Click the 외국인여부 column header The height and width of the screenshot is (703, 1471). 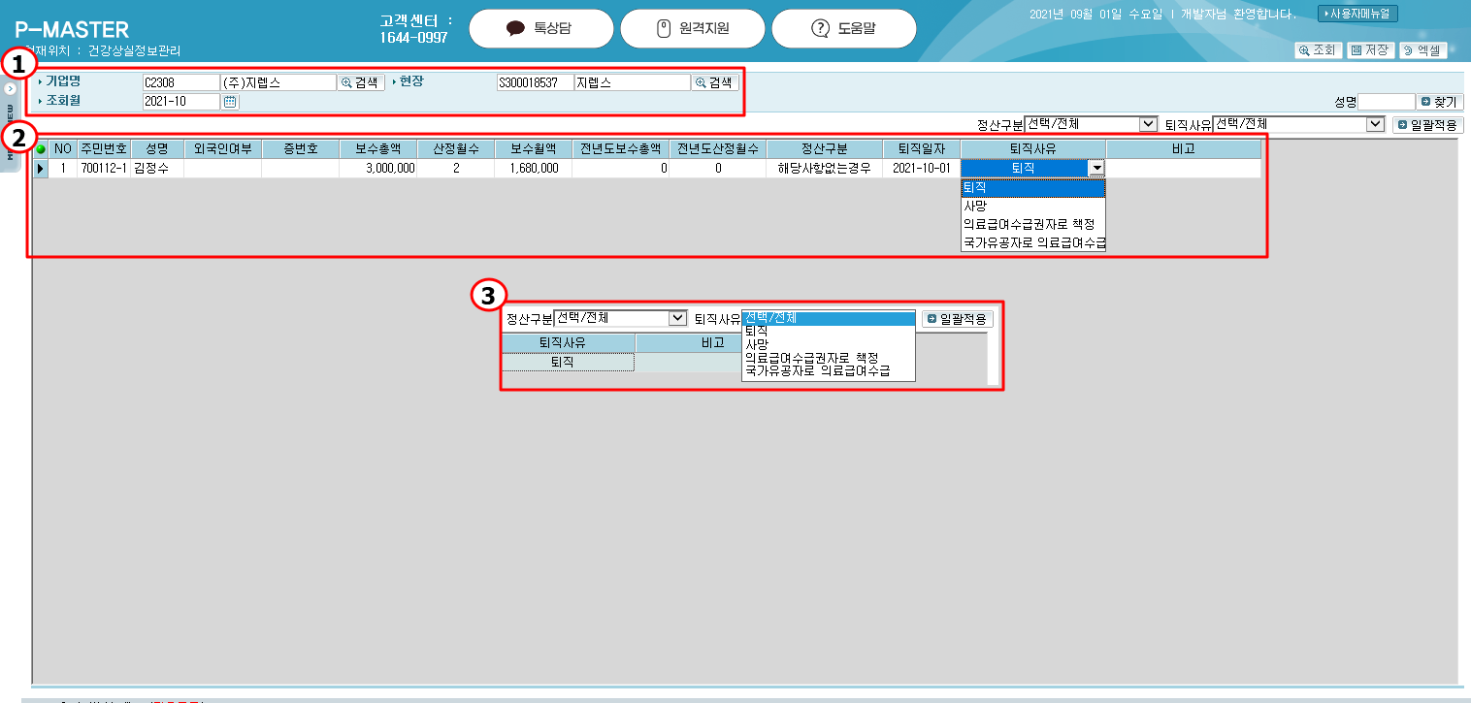223,149
